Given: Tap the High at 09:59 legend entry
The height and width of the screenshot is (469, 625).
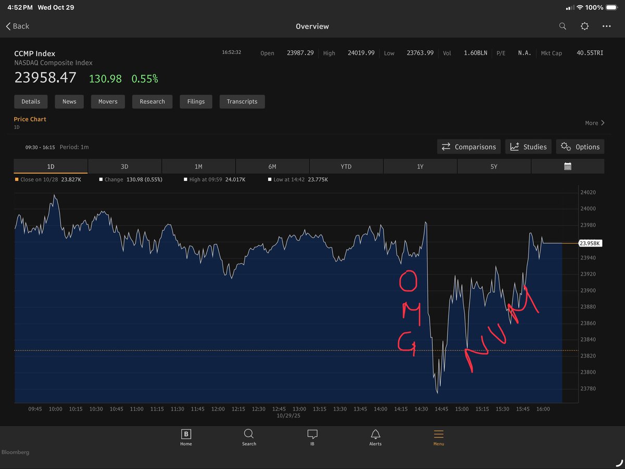Looking at the screenshot, I should tap(215, 179).
